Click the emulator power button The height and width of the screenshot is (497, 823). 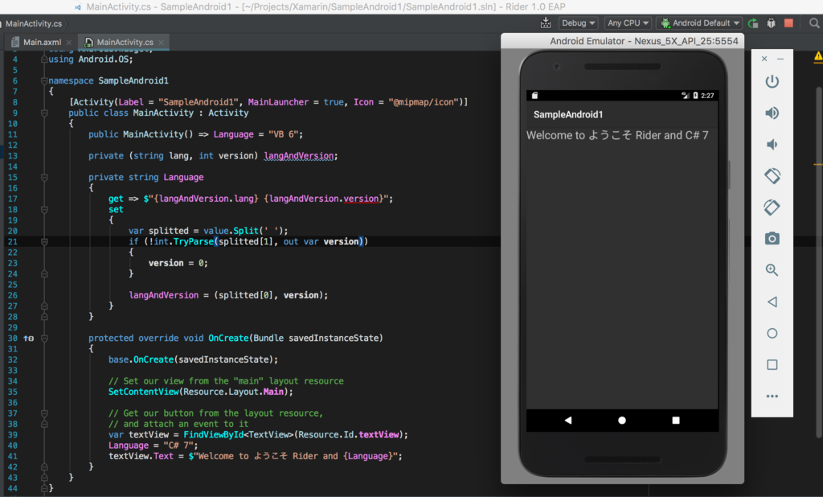pyautogui.click(x=772, y=81)
